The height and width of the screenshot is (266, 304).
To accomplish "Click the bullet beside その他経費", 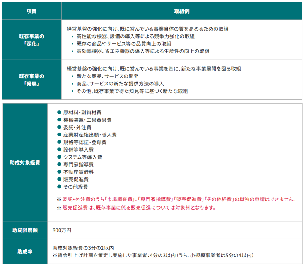I will click(x=59, y=187).
